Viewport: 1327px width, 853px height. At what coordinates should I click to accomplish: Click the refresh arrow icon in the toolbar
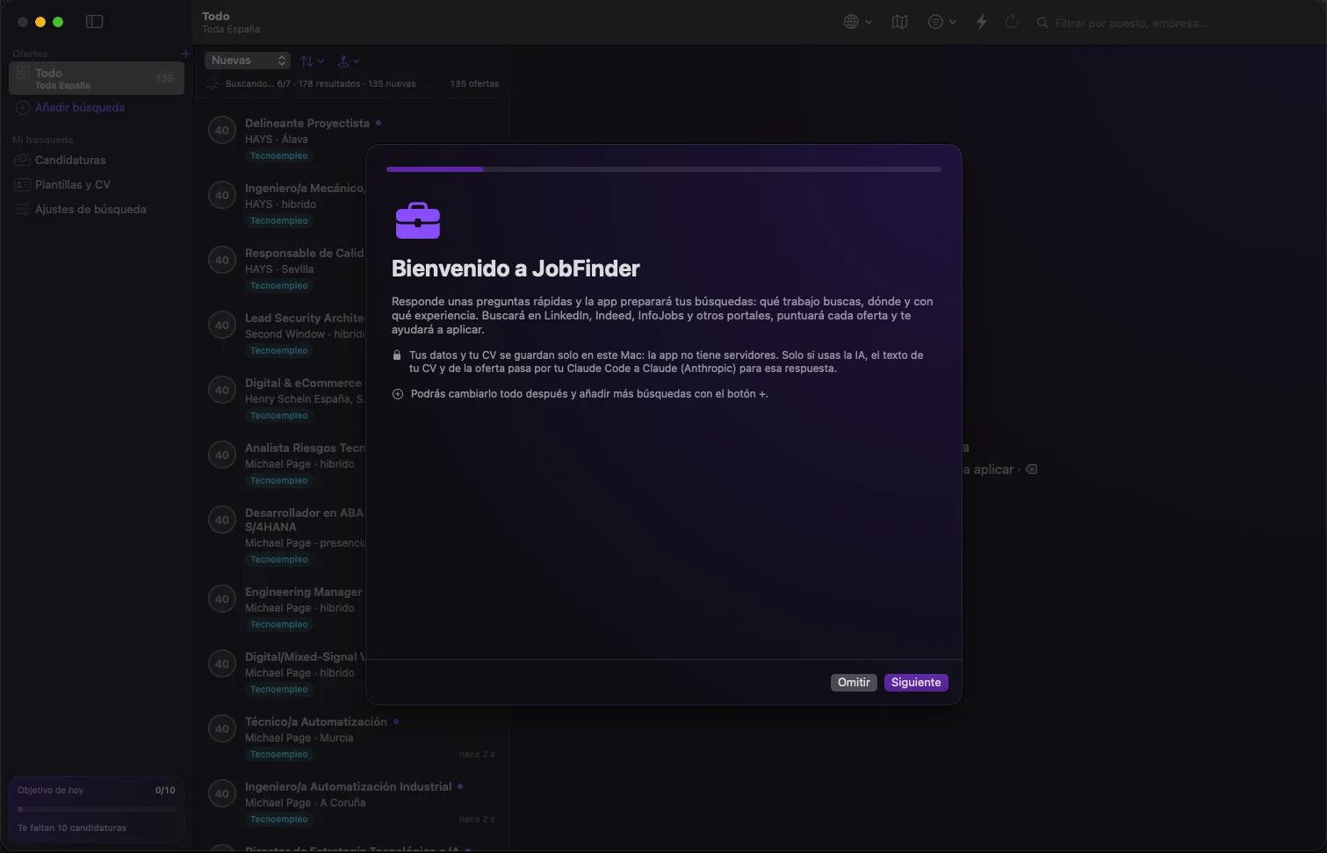pos(1012,22)
